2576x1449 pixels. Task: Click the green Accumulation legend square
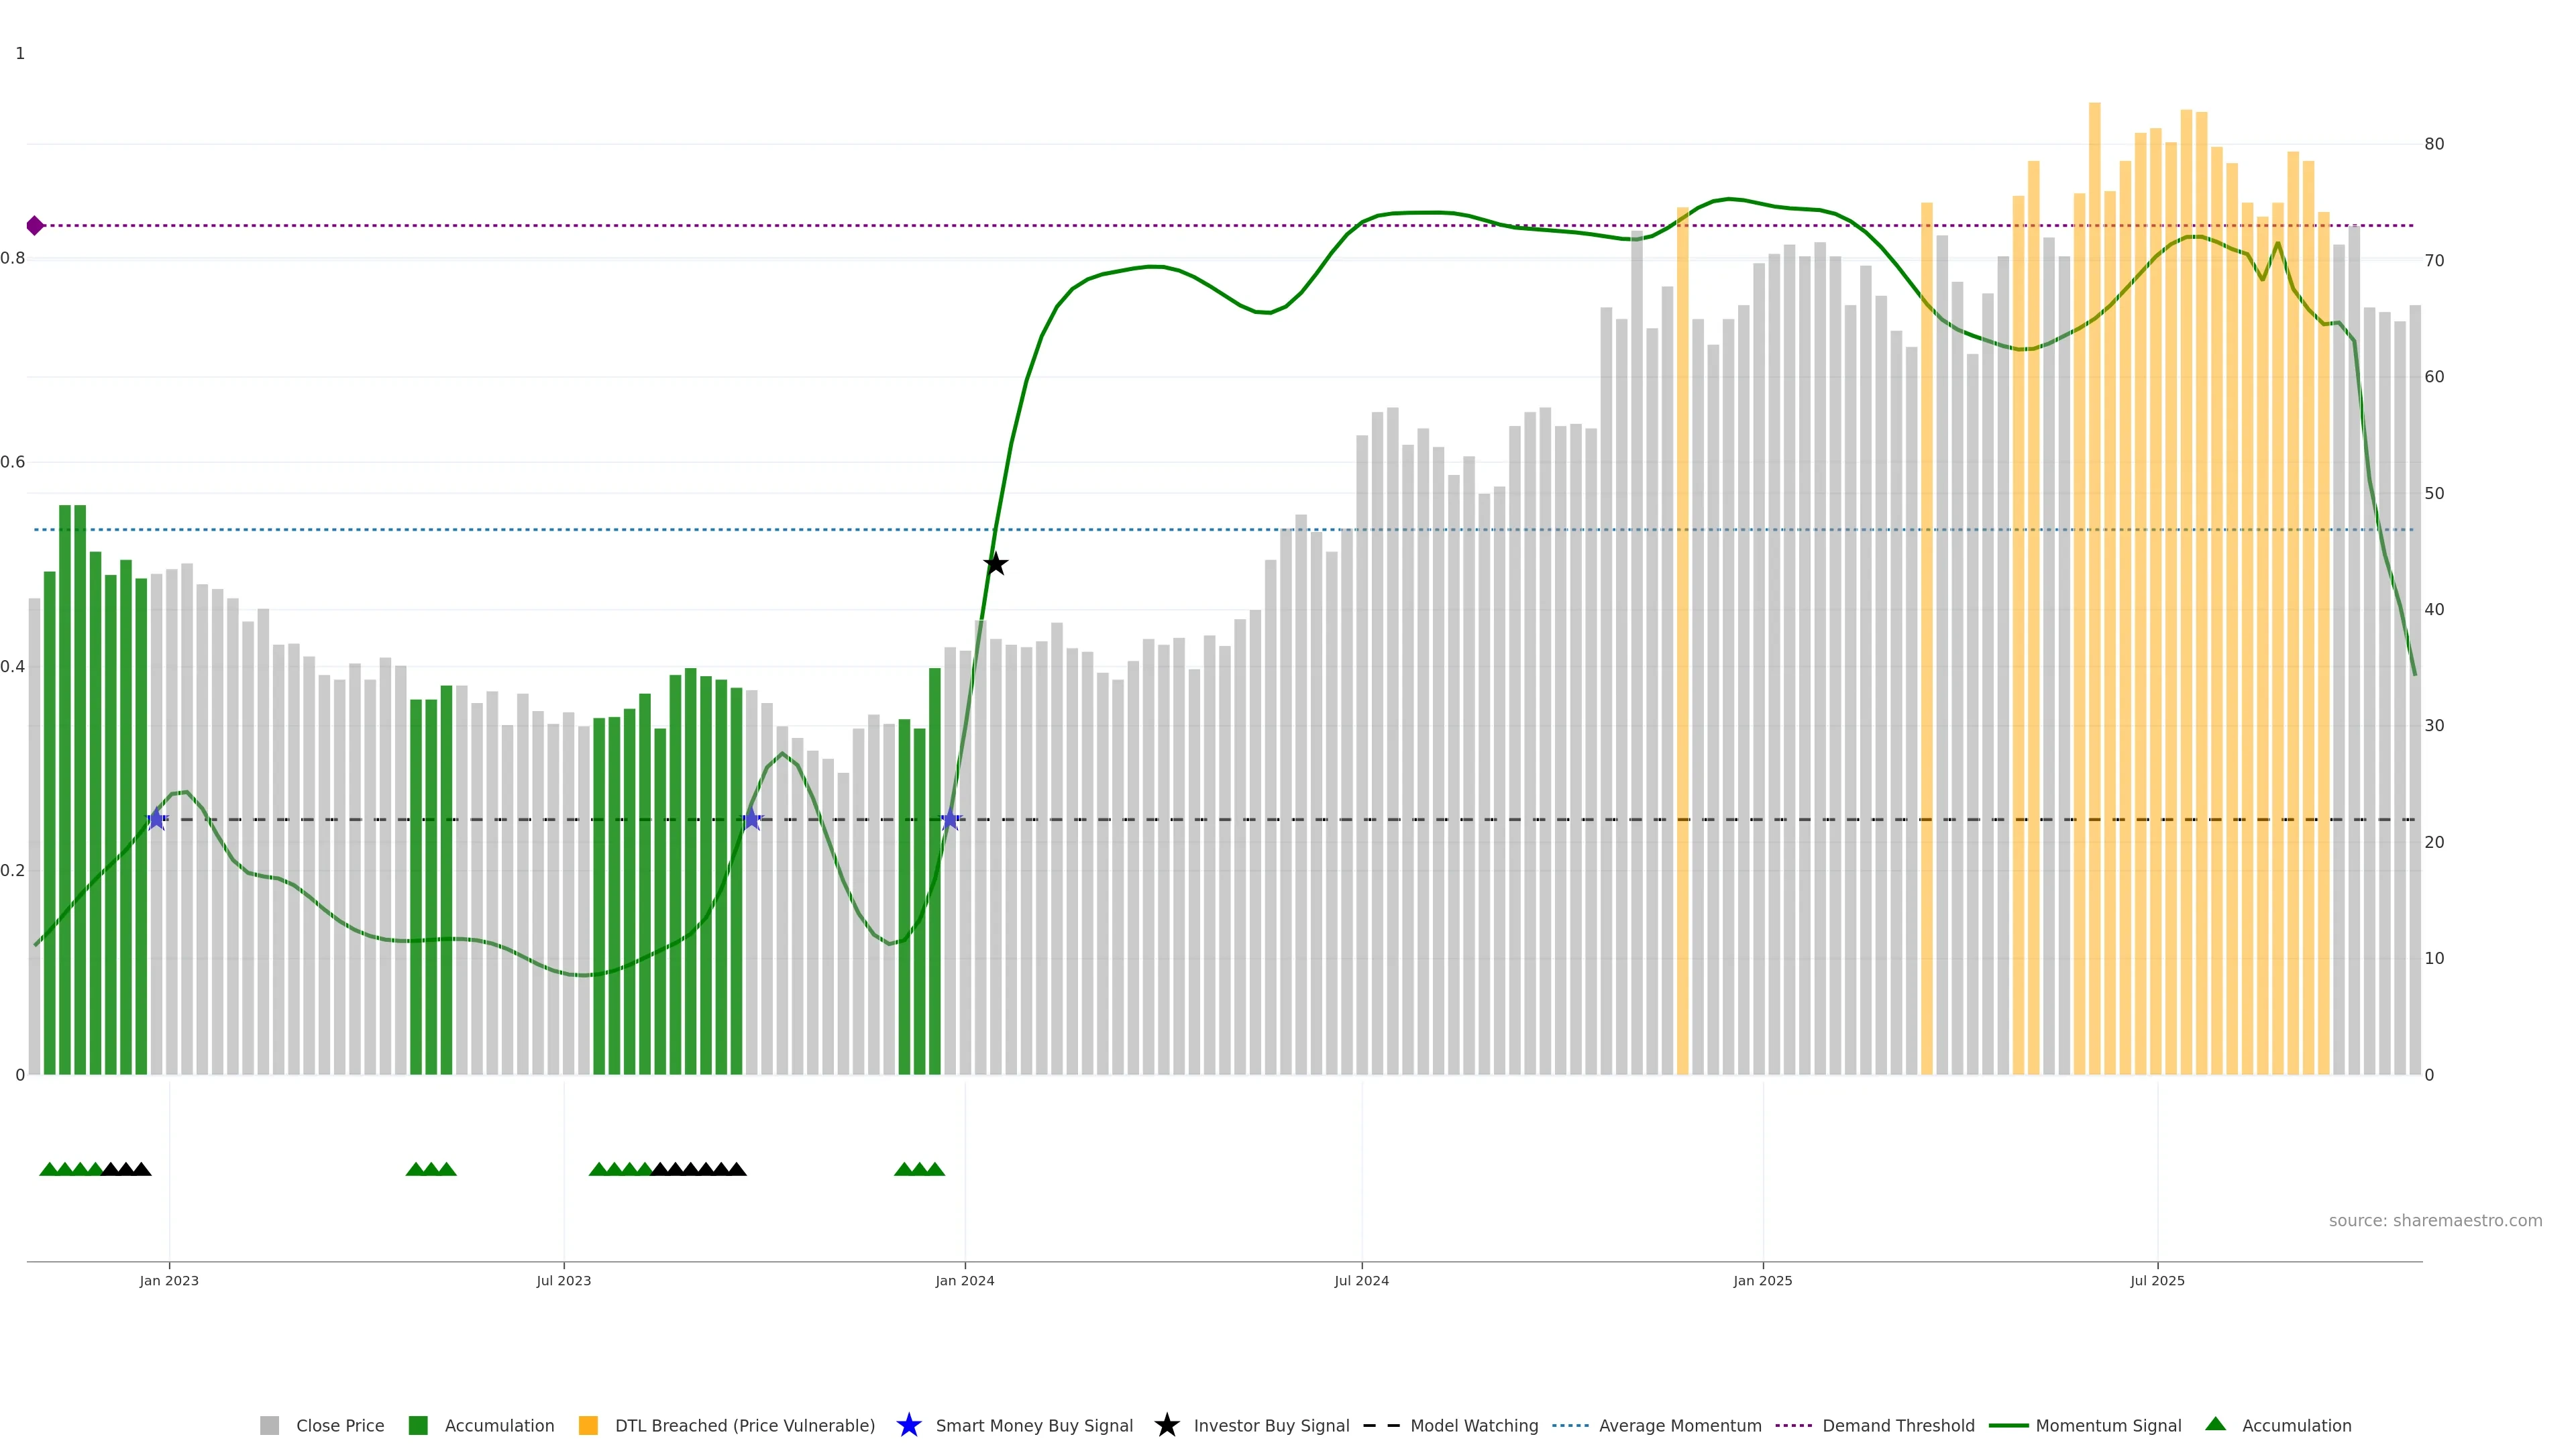[x=418, y=1426]
